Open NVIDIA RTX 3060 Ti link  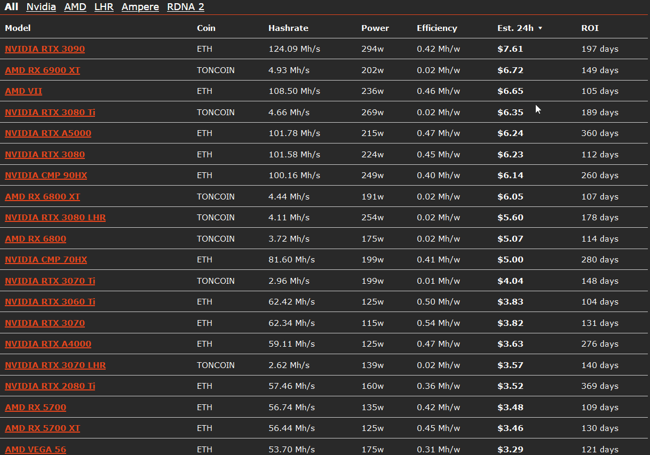click(x=50, y=301)
